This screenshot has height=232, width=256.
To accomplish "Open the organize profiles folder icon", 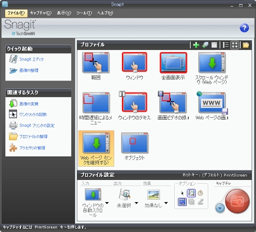I will click(246, 45).
